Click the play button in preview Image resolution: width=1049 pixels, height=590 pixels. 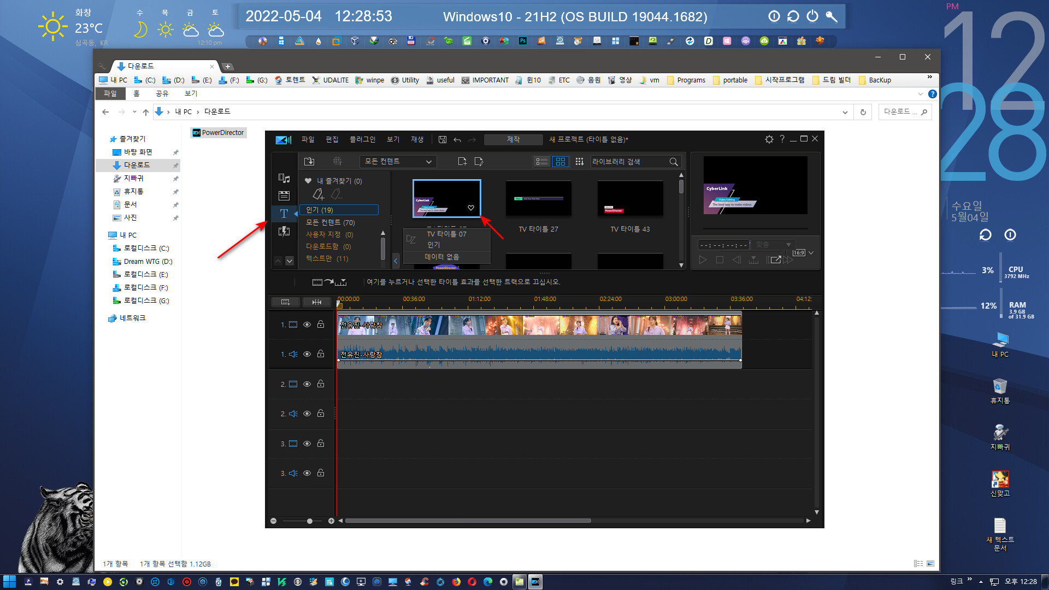tap(703, 260)
